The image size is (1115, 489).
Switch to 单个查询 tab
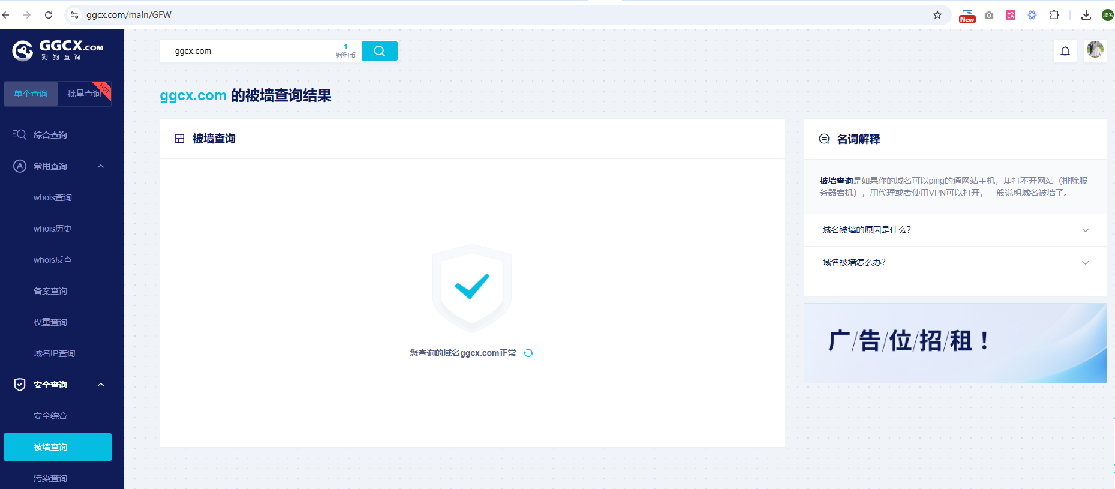[31, 94]
